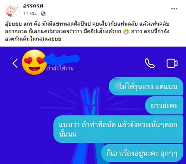Click the emoji in the post caption
The height and width of the screenshot is (164, 186).
(126, 32)
